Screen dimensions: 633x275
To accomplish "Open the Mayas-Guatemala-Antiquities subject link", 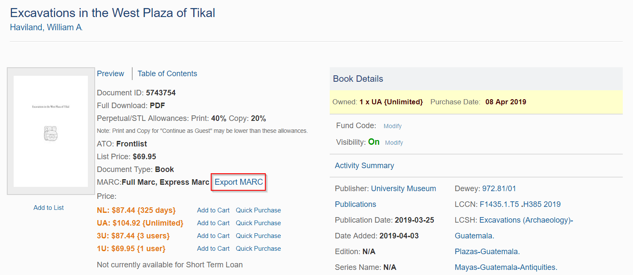I will point(506,267).
